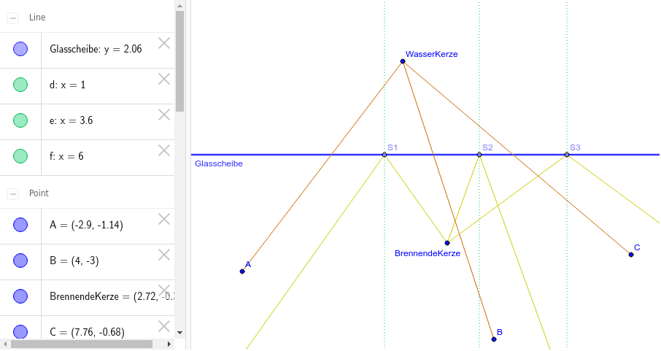Viewport: 661px width, 351px height.
Task: Select 'e: x = 3.6' definition text
Action: pyautogui.click(x=71, y=120)
